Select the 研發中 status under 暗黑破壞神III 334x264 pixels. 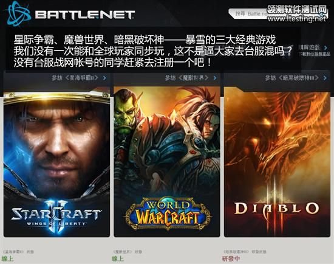coord(231,259)
